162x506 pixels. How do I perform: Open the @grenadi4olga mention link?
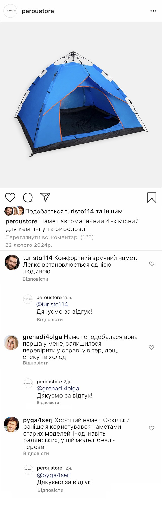(58, 388)
